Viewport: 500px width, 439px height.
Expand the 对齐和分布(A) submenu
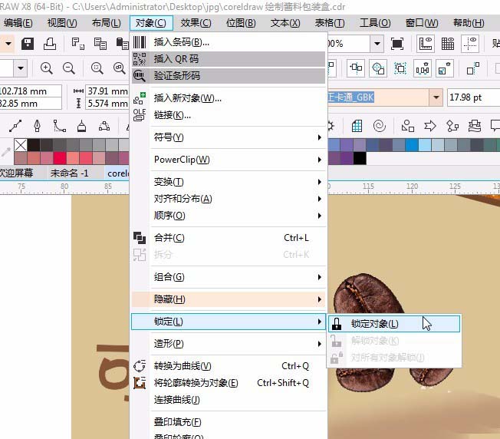coord(238,199)
